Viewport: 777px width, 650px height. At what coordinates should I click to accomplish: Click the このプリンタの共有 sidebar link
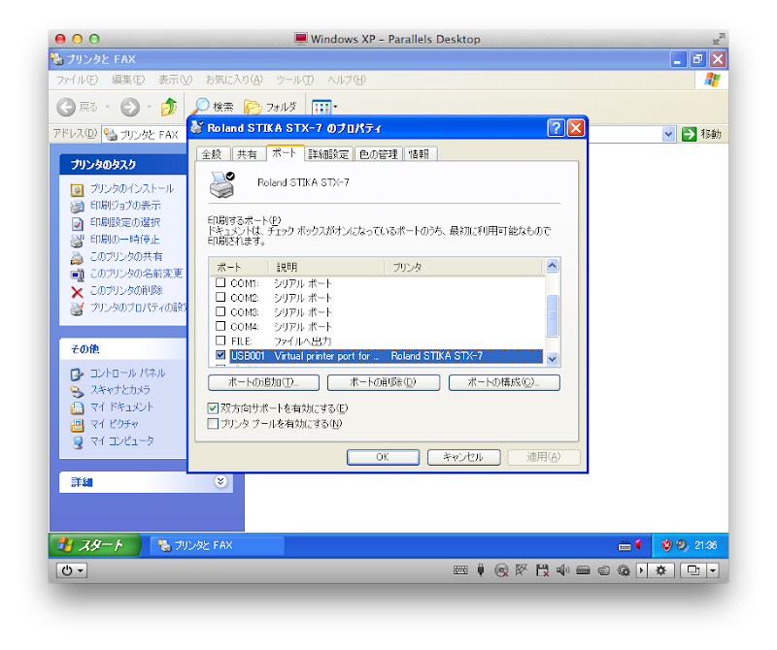[126, 256]
